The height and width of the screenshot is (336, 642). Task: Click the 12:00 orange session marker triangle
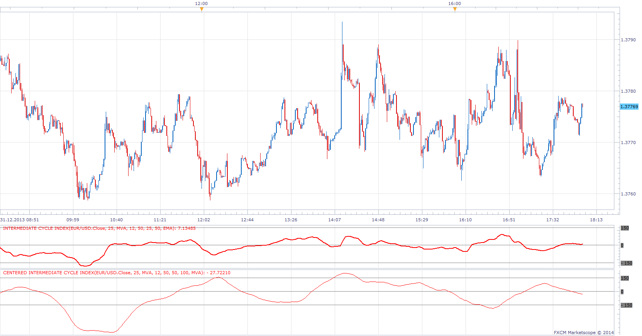point(202,10)
